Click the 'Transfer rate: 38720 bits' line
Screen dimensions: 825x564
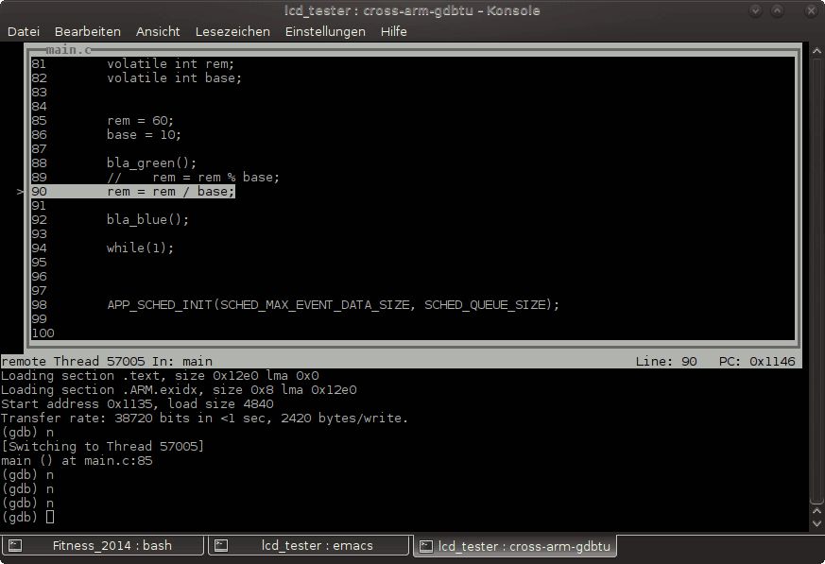[x=205, y=419]
